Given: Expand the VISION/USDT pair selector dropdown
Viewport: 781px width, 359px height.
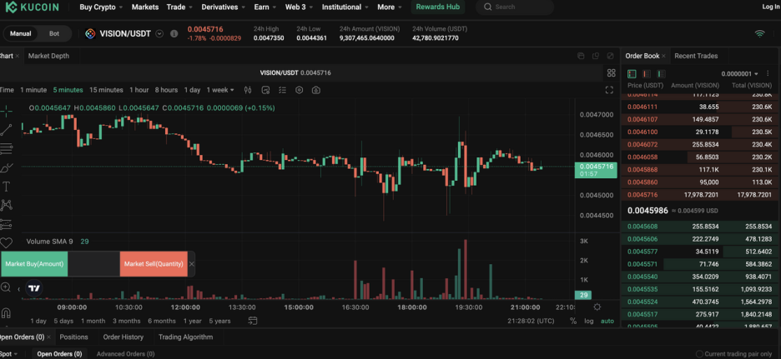Looking at the screenshot, I should click(x=159, y=34).
